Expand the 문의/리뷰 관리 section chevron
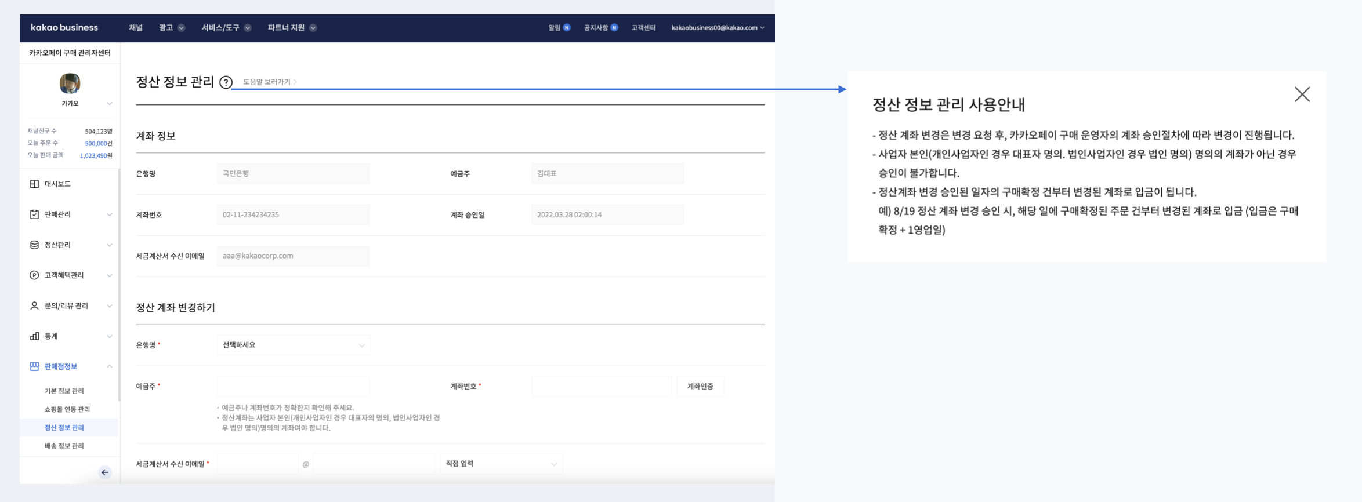The image size is (1362, 502). point(109,305)
